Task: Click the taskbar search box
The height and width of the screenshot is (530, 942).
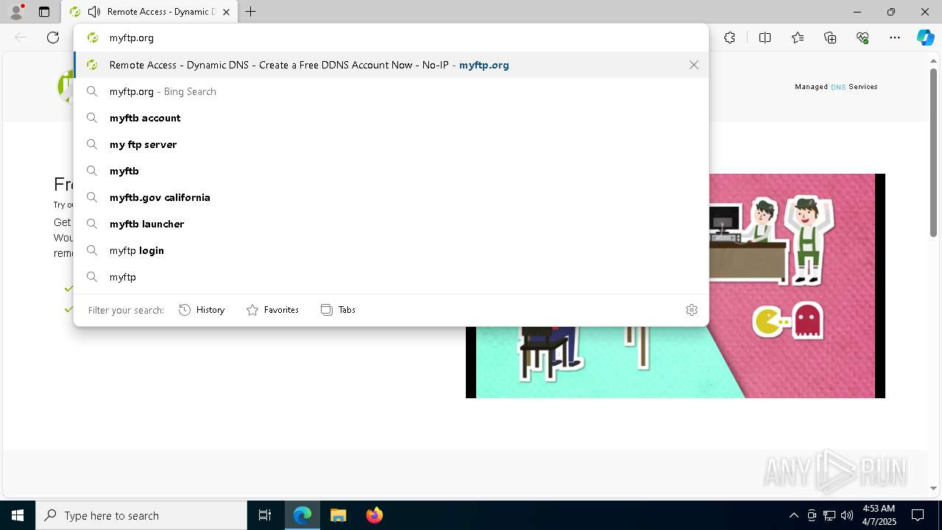Action: [x=141, y=515]
